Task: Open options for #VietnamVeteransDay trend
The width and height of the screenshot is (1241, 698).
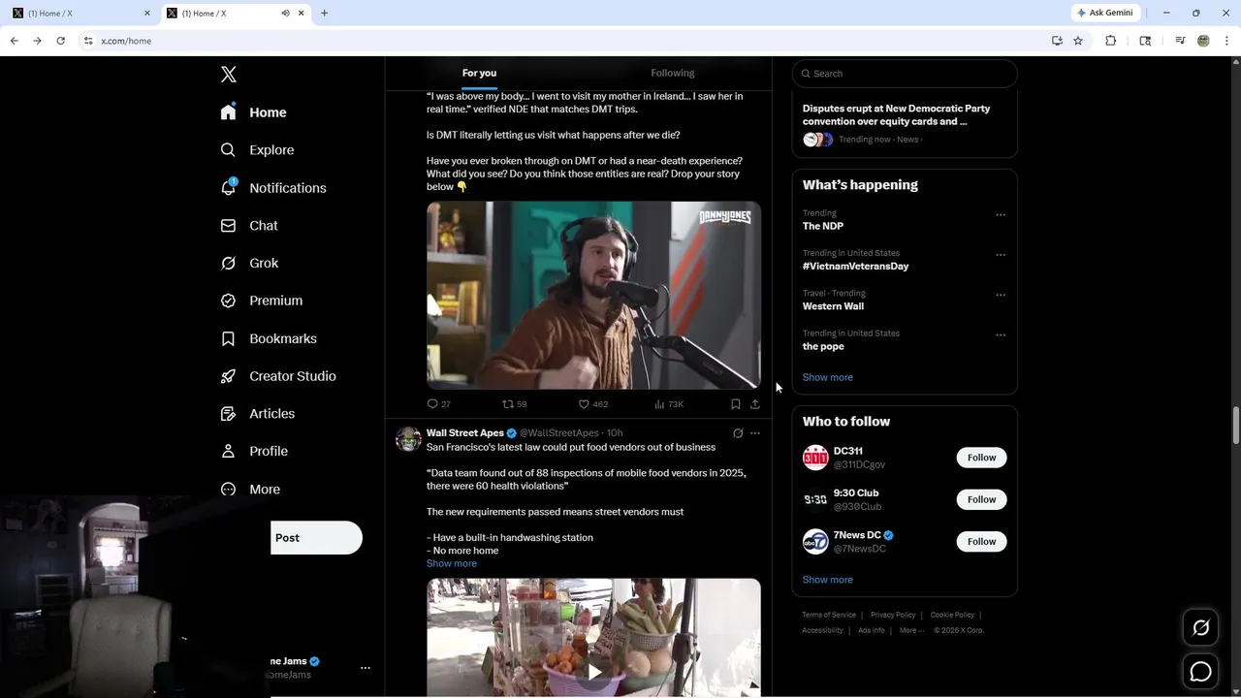Action: [1001, 255]
